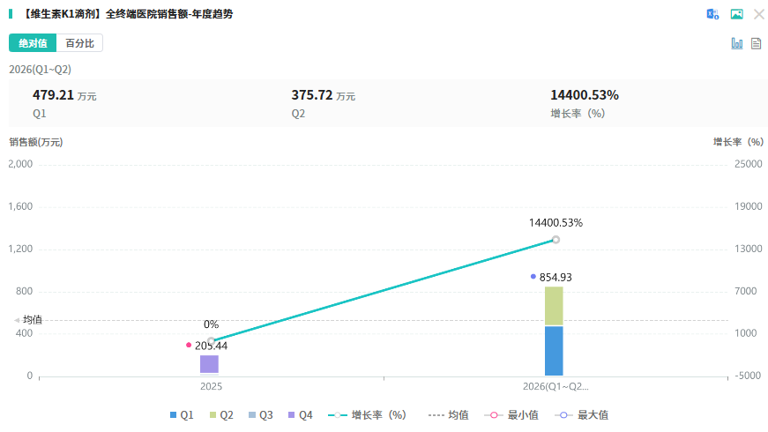Screen dimensions: 768x432
Task: Click the 销售额(万元) axis title
Action: (x=36, y=142)
